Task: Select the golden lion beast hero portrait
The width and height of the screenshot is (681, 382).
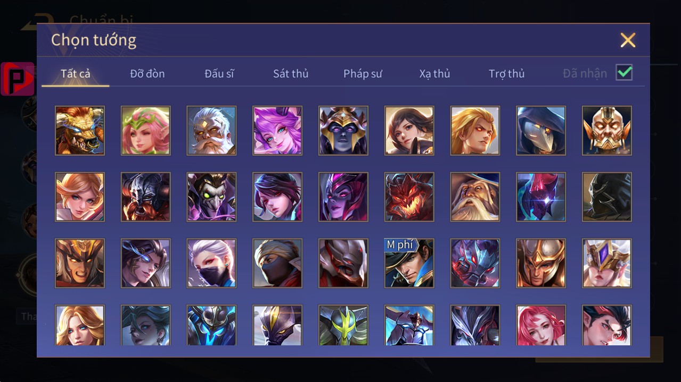Action: [80, 131]
